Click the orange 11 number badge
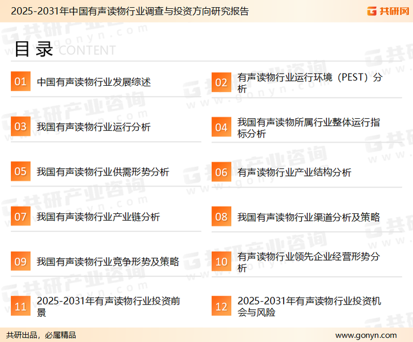This screenshot has height=342, width=413. tap(20, 306)
